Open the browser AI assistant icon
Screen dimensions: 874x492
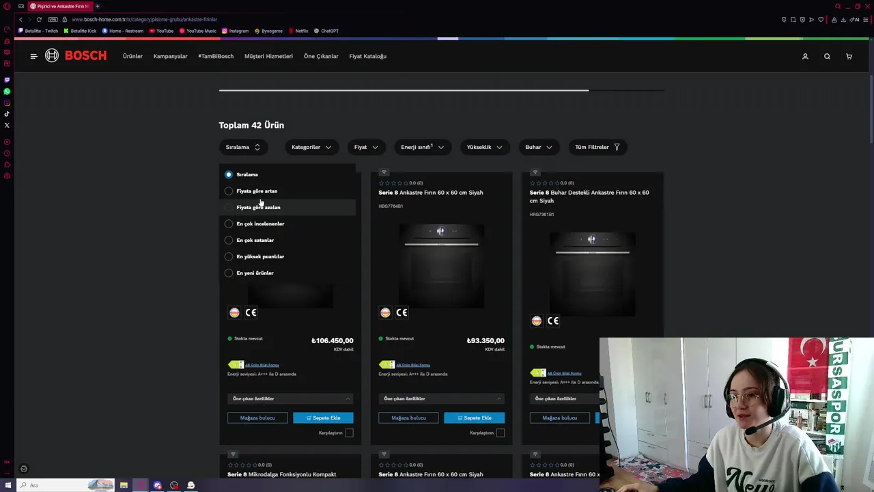pyautogui.click(x=854, y=19)
